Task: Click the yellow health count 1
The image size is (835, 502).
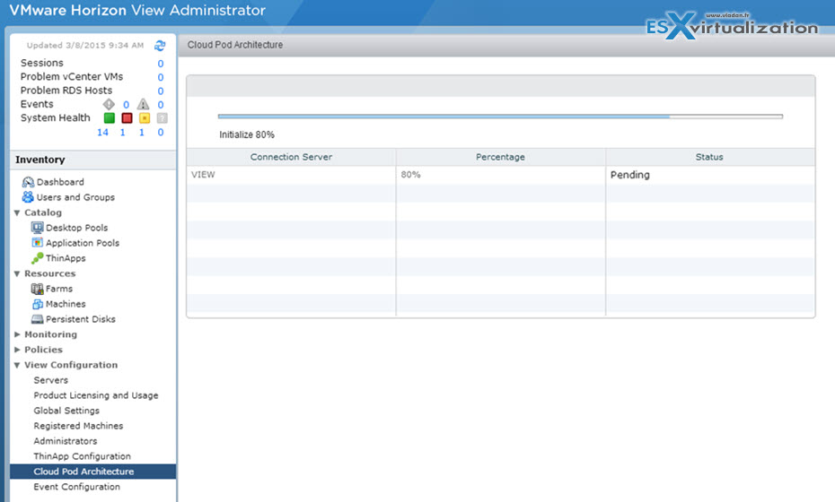Action: pos(142,133)
